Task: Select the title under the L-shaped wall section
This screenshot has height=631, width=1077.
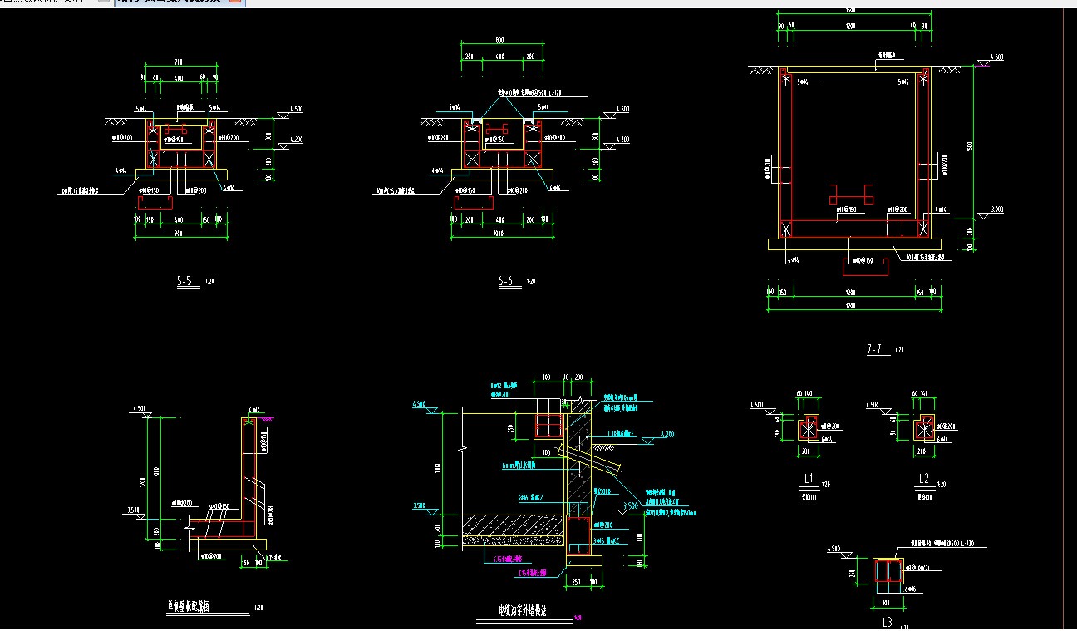Action: pos(189,607)
